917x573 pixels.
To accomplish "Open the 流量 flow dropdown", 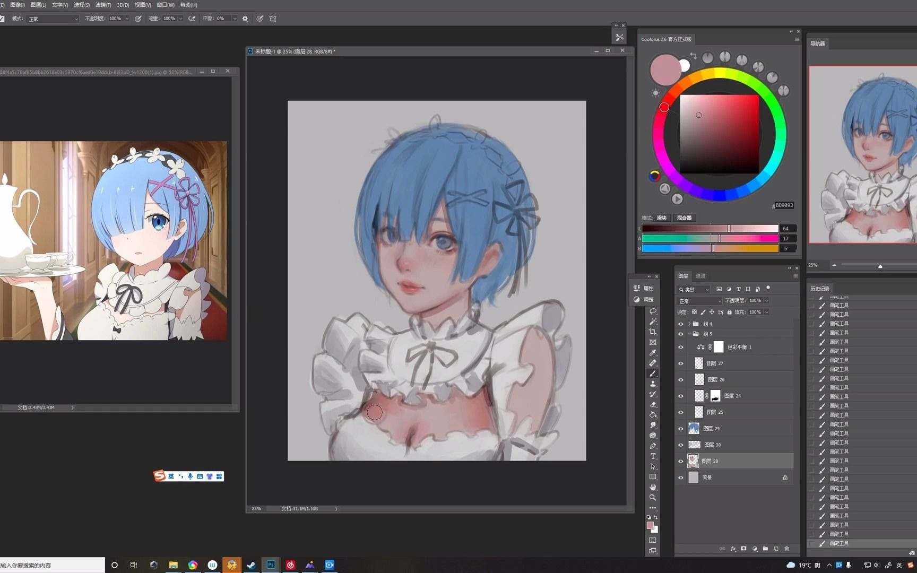I will coord(180,19).
